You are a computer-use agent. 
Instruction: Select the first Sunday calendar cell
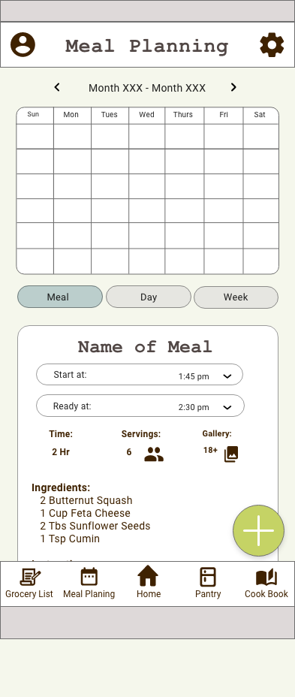coord(35,137)
